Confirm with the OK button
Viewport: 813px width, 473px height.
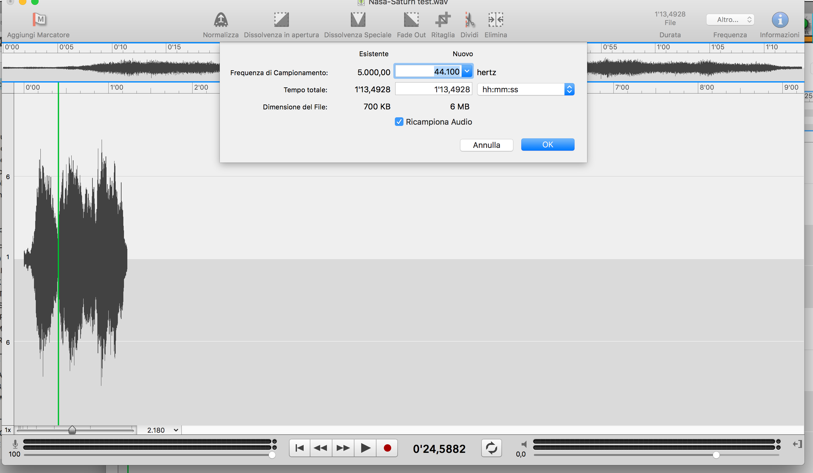click(548, 145)
